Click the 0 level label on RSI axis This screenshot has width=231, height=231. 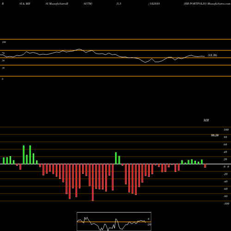click(x=2, y=79)
